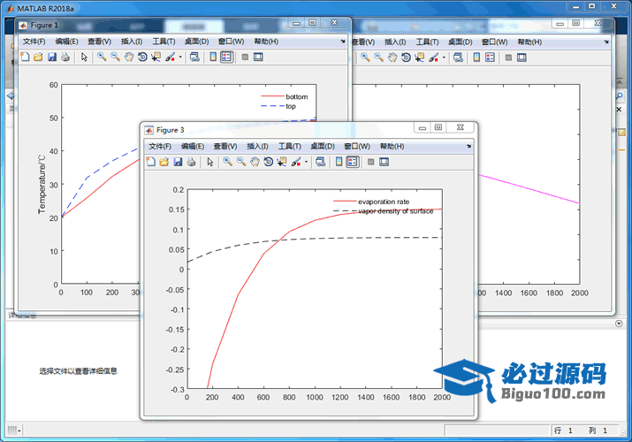Open 窗口(W) menu in Figure 2 window

pos(495,42)
